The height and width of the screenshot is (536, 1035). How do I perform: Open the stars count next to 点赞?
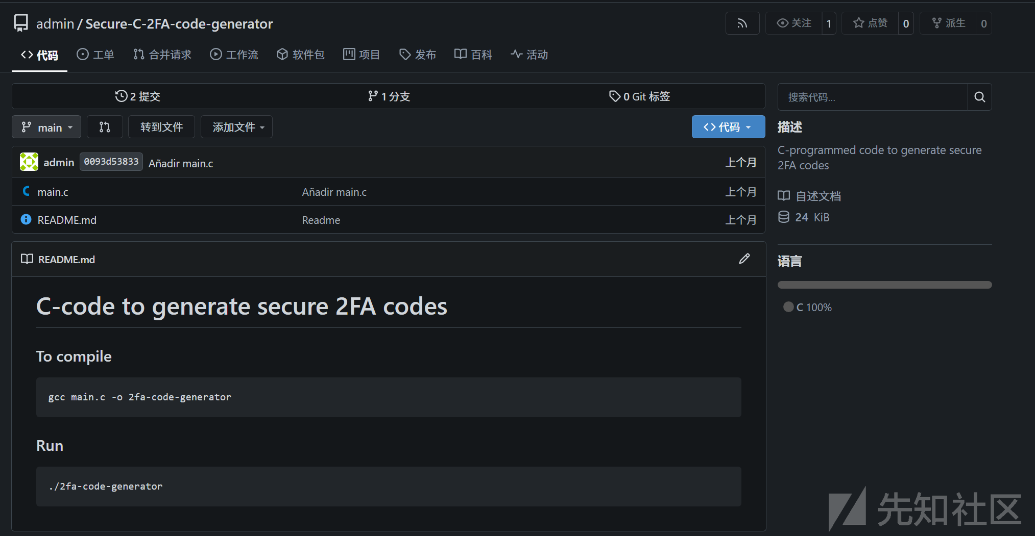point(906,23)
